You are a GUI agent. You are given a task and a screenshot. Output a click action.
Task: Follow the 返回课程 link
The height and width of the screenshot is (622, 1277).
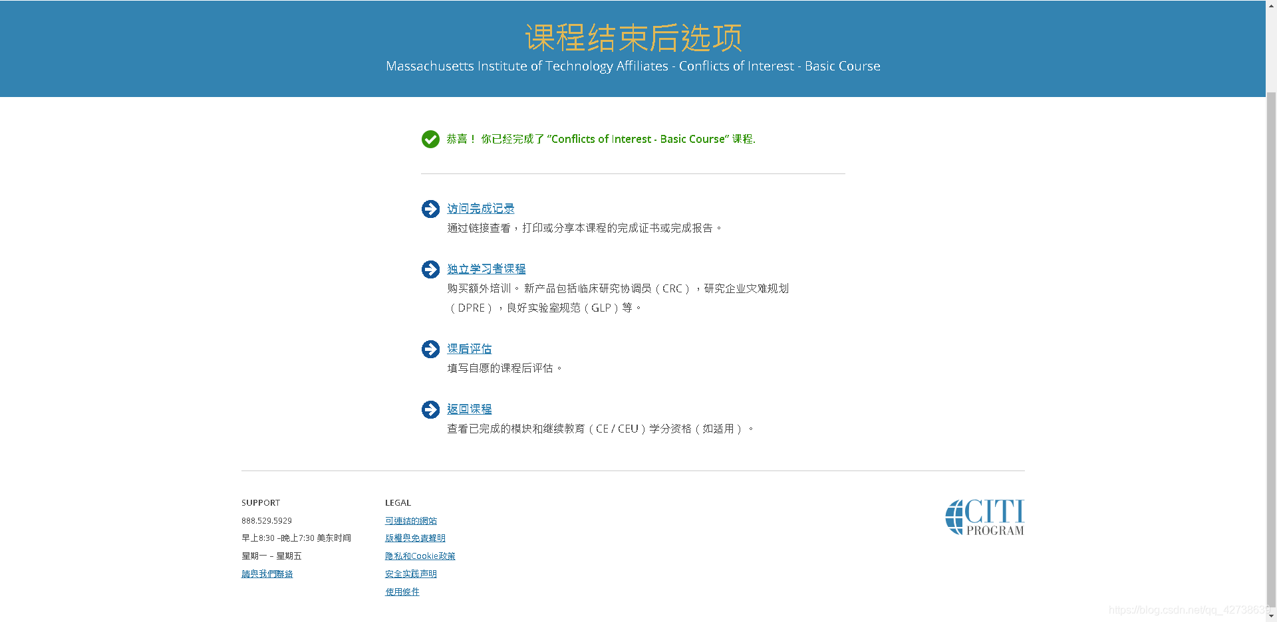point(470,409)
